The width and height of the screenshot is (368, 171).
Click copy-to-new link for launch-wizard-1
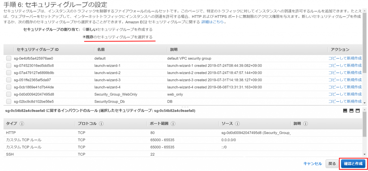(345, 65)
